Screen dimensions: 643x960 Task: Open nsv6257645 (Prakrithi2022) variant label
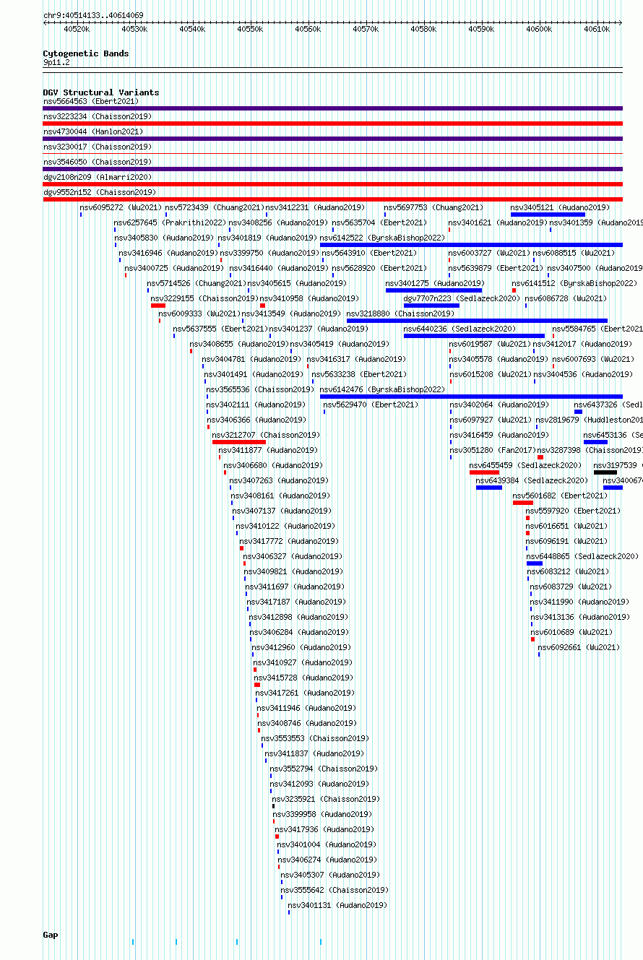[x=170, y=223]
